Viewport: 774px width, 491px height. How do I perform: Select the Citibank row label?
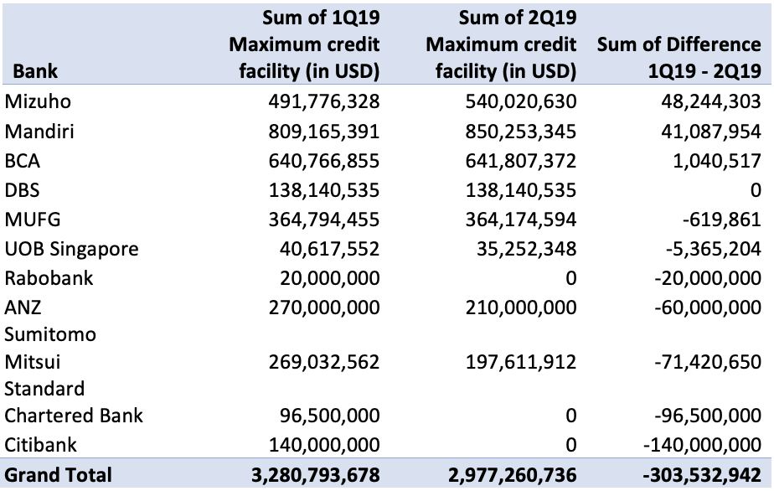(39, 445)
